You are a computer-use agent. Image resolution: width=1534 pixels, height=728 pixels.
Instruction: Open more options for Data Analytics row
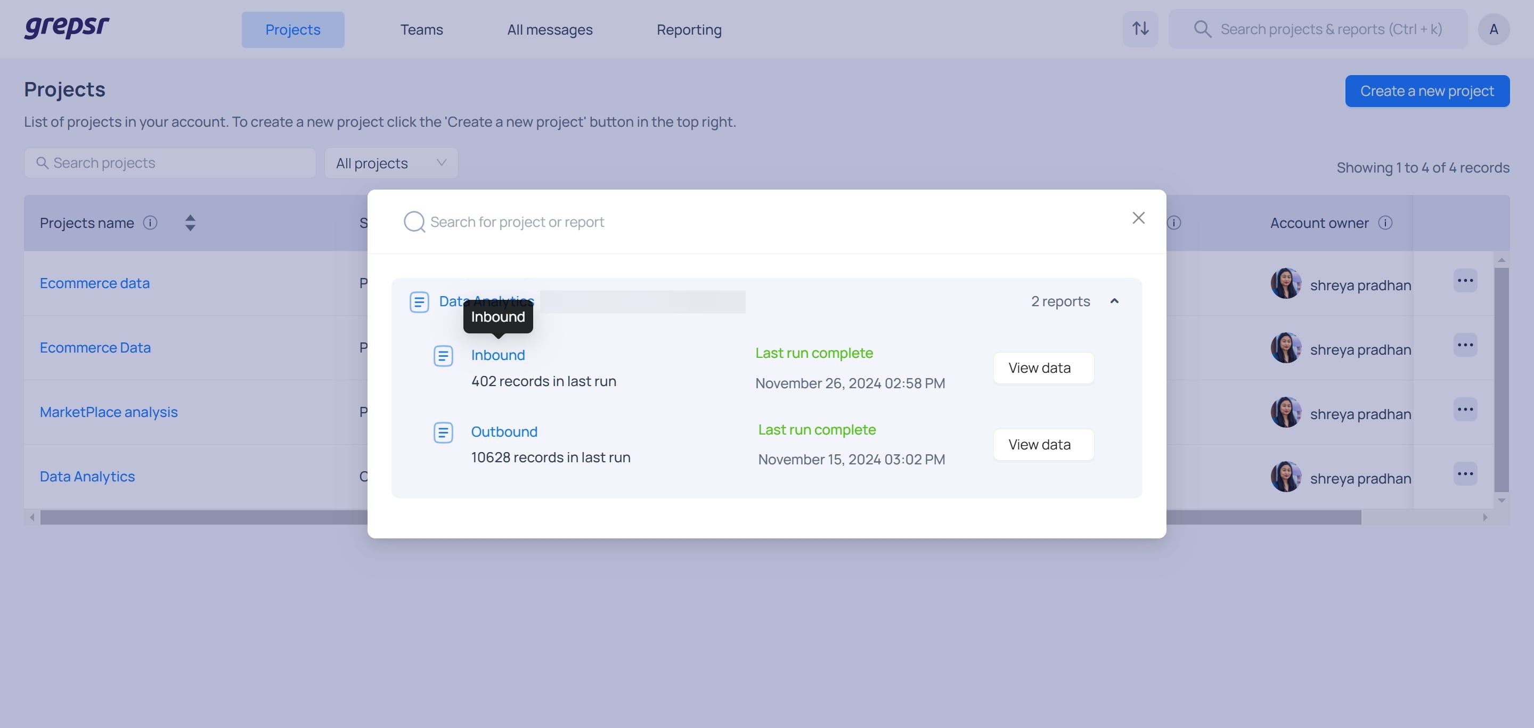[x=1465, y=474]
